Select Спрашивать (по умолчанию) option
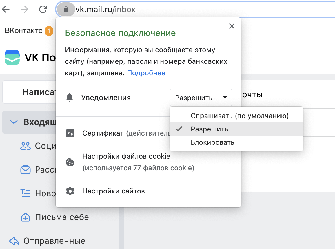 (236, 116)
